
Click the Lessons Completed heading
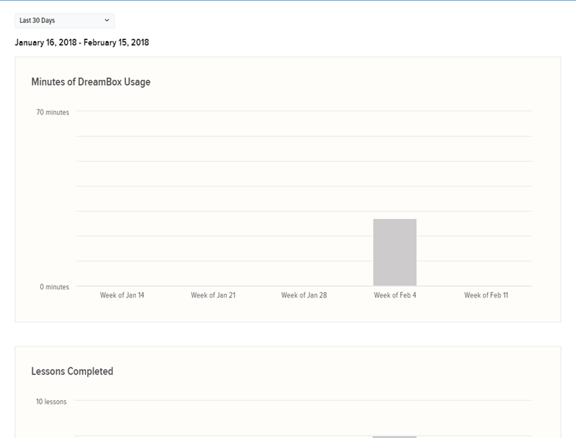[x=72, y=371]
